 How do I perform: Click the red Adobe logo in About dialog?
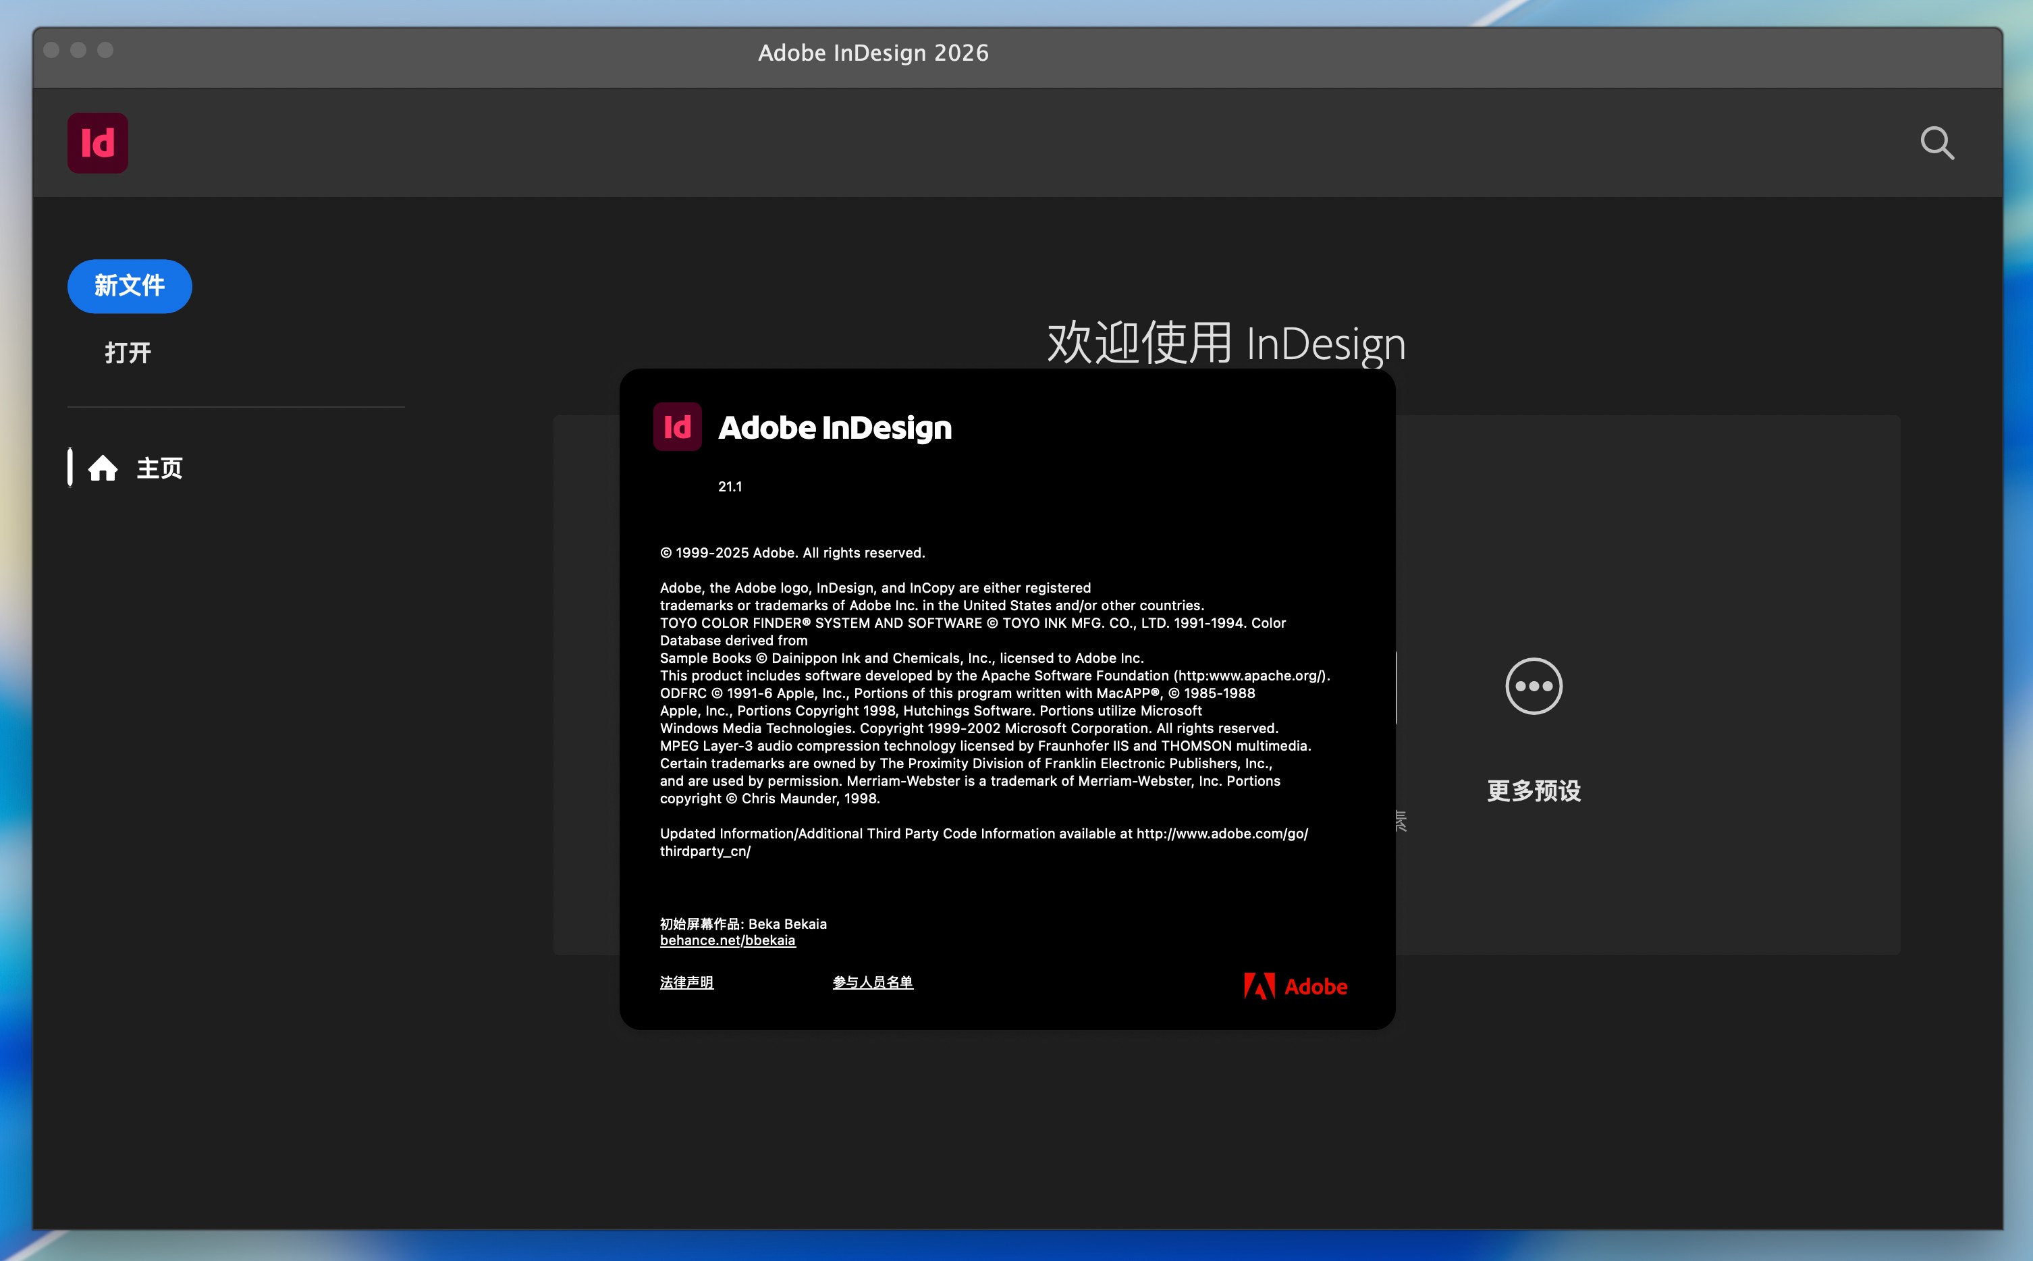1294,986
